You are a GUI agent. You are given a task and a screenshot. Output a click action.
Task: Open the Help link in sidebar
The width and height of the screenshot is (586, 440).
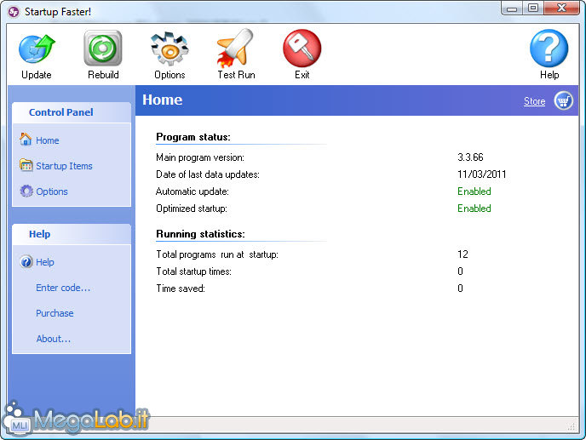(45, 262)
